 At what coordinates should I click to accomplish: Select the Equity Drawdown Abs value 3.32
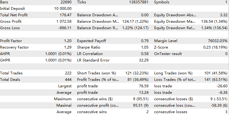coord(224,15)
